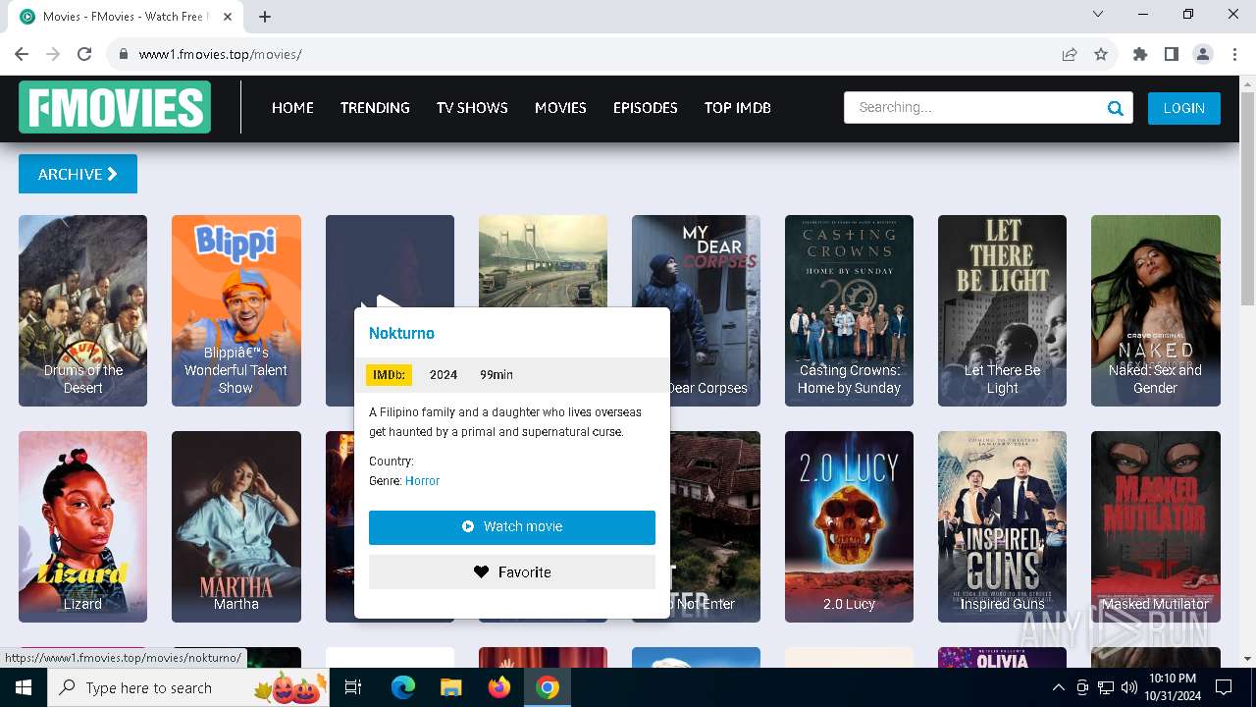The width and height of the screenshot is (1256, 707).
Task: Open the EPISODES page
Action: click(645, 108)
